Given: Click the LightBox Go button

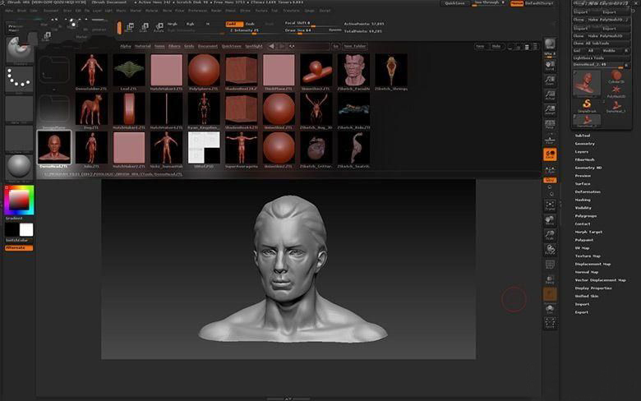Looking at the screenshot, I should point(335,46).
